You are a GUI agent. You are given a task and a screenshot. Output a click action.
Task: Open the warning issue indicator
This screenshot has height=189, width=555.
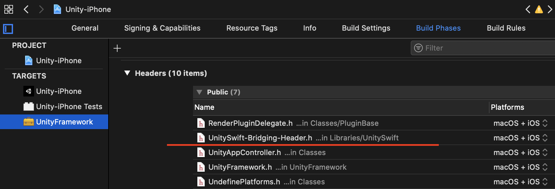(x=539, y=9)
